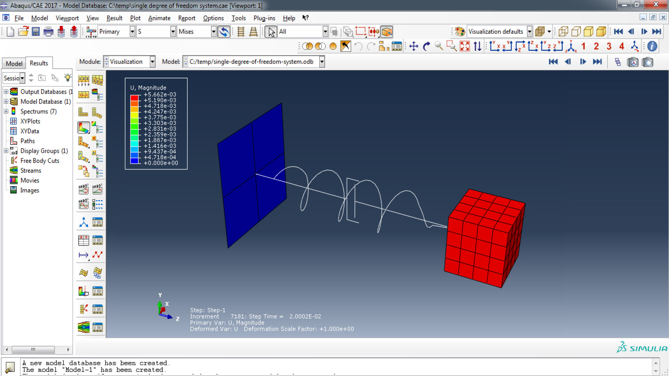The image size is (669, 376).
Task: Toggle the Results tree light bulb filter
Action: click(68, 78)
